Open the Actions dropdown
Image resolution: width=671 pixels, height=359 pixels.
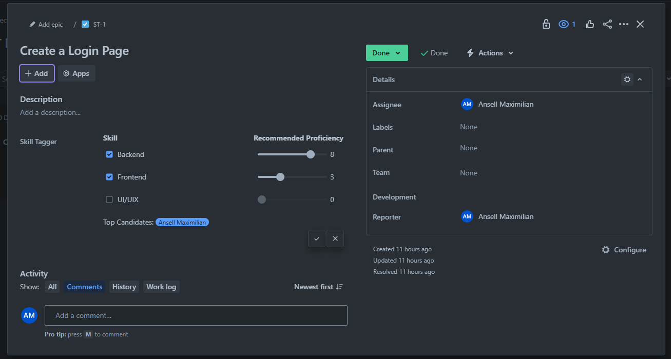click(x=488, y=52)
